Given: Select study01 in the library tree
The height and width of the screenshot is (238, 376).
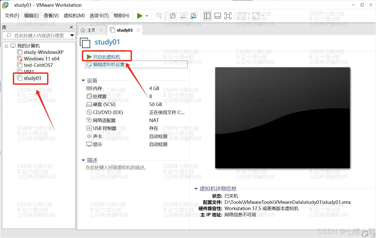Looking at the screenshot, I should pos(32,78).
